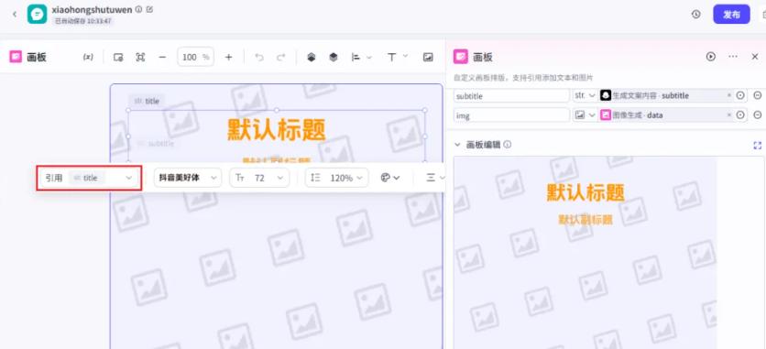Remove the img input row

point(758,115)
